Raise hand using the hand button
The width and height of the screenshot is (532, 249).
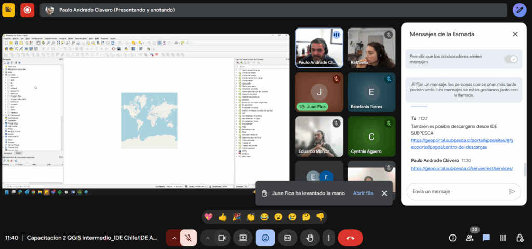(x=310, y=238)
